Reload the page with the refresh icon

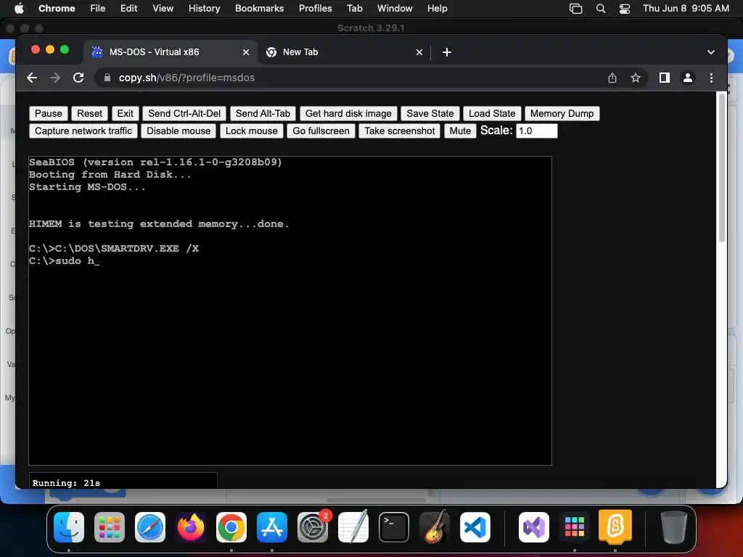click(78, 78)
